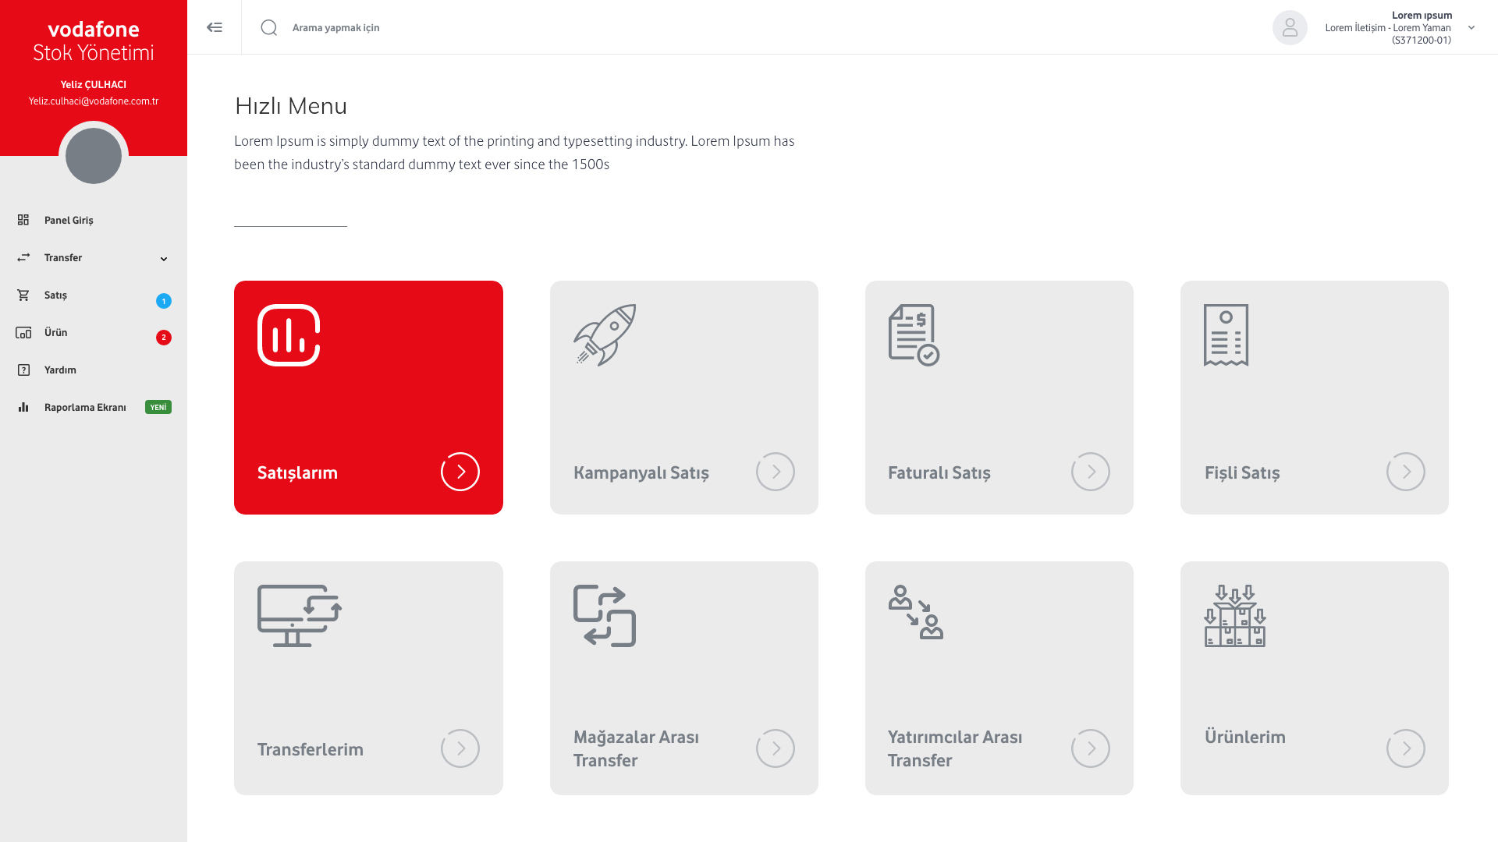Click the Ürün devices icon in the sidebar
The image size is (1498, 842).
tap(23, 332)
